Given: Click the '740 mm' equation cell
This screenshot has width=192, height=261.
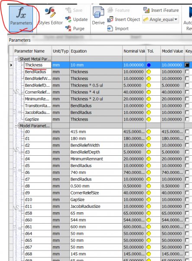Looking at the screenshot, I should coord(96,172).
